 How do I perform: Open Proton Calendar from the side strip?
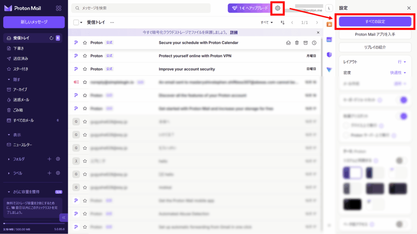coord(329,39)
